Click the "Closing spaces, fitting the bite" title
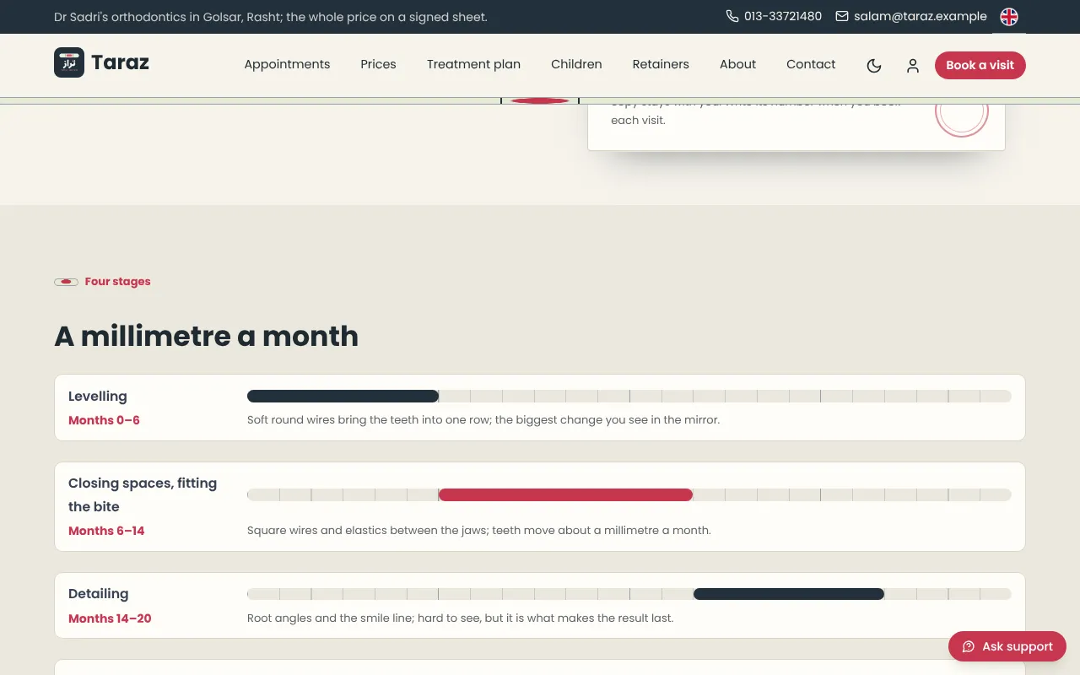 click(x=143, y=495)
